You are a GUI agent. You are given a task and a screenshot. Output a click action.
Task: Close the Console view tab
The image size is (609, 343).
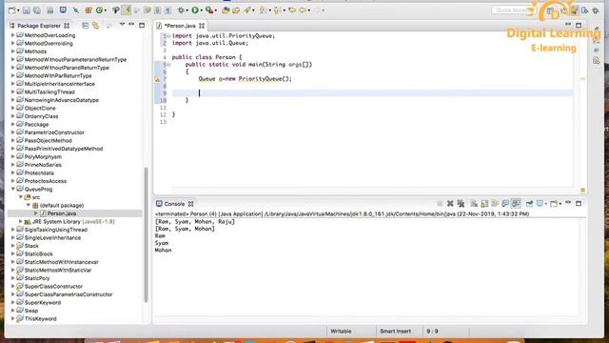[x=190, y=204]
